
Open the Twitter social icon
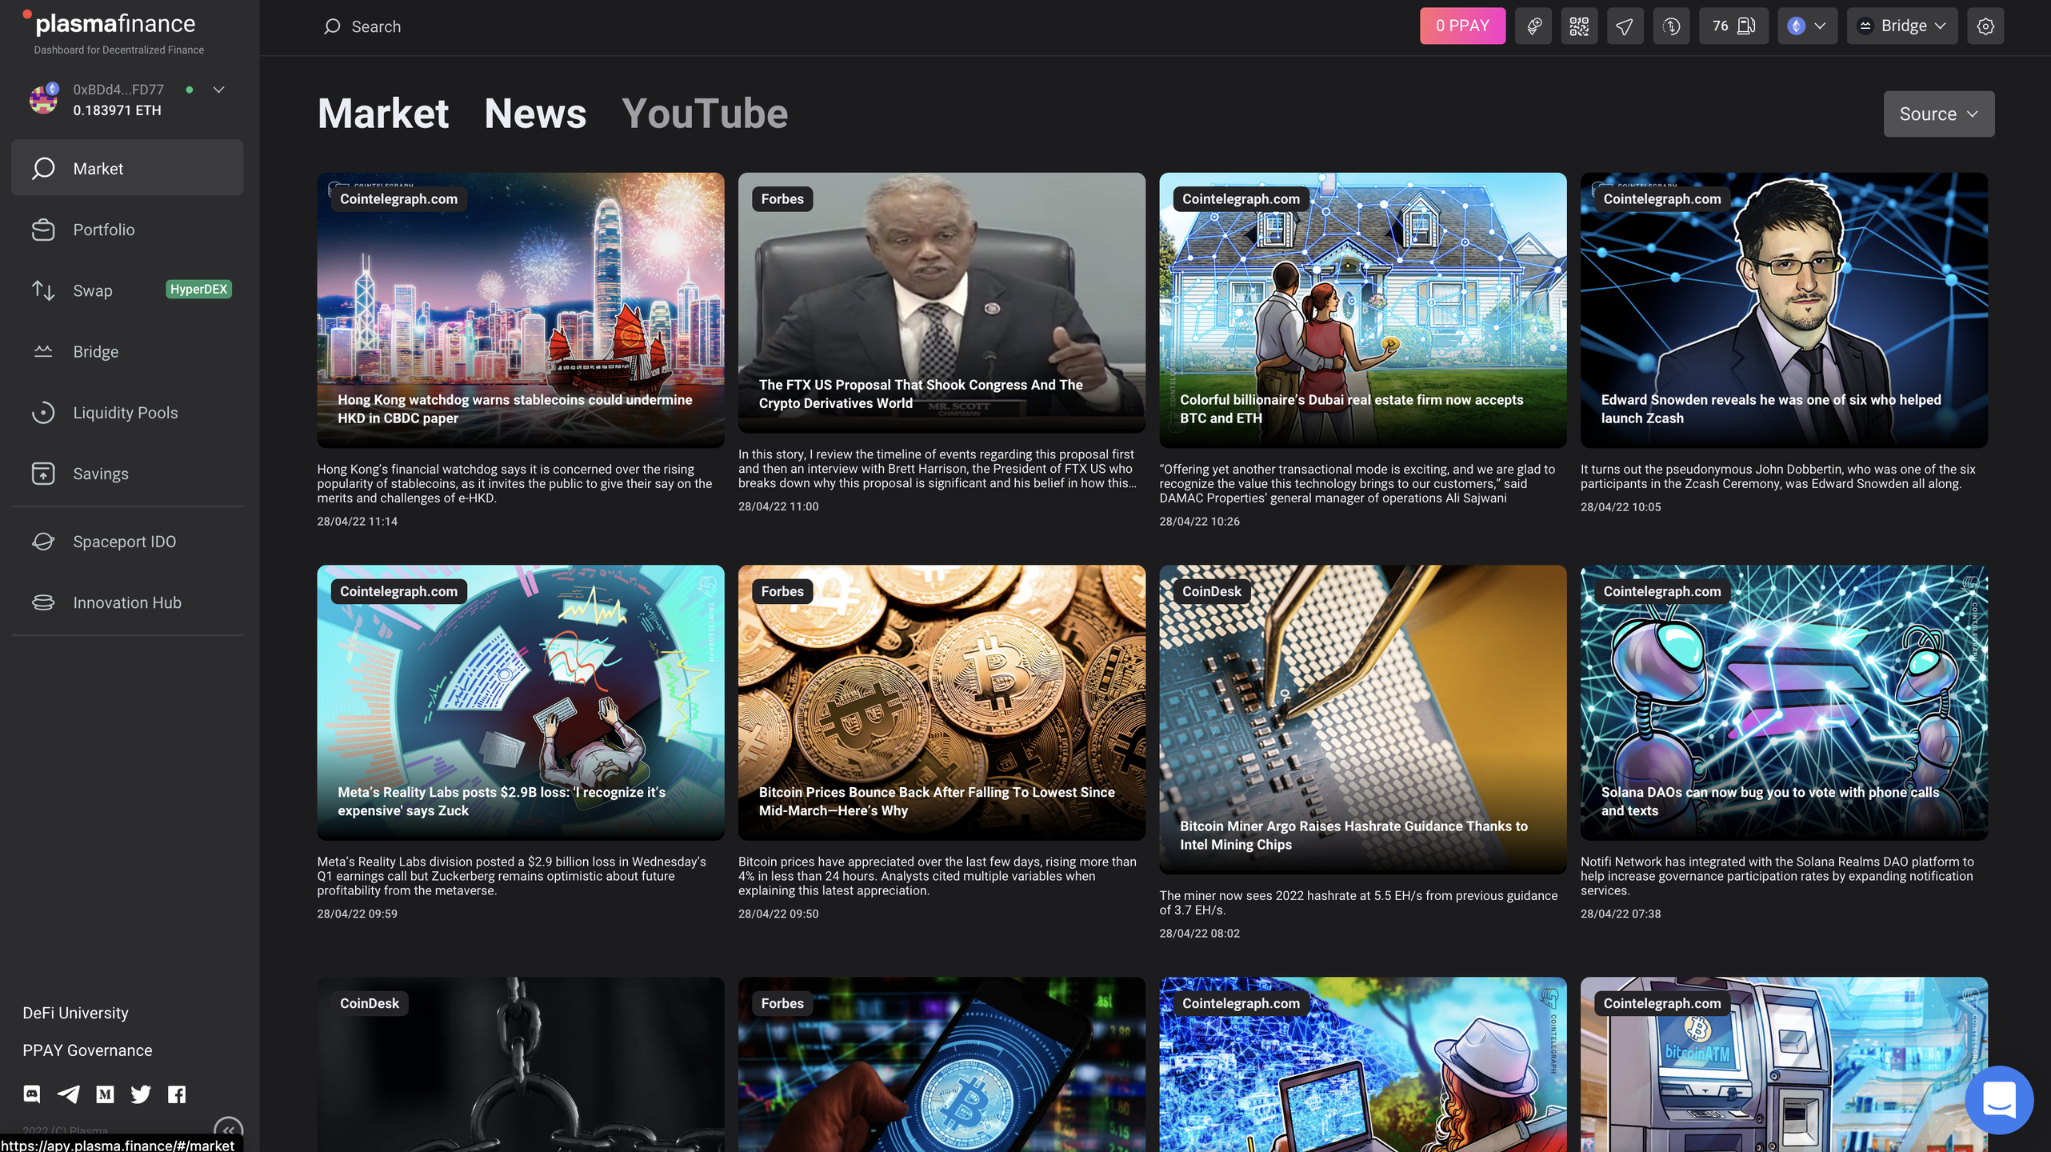click(x=141, y=1094)
